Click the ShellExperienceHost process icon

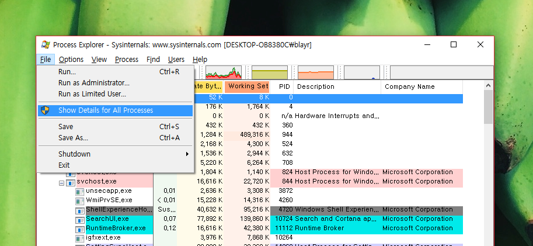[x=79, y=210]
